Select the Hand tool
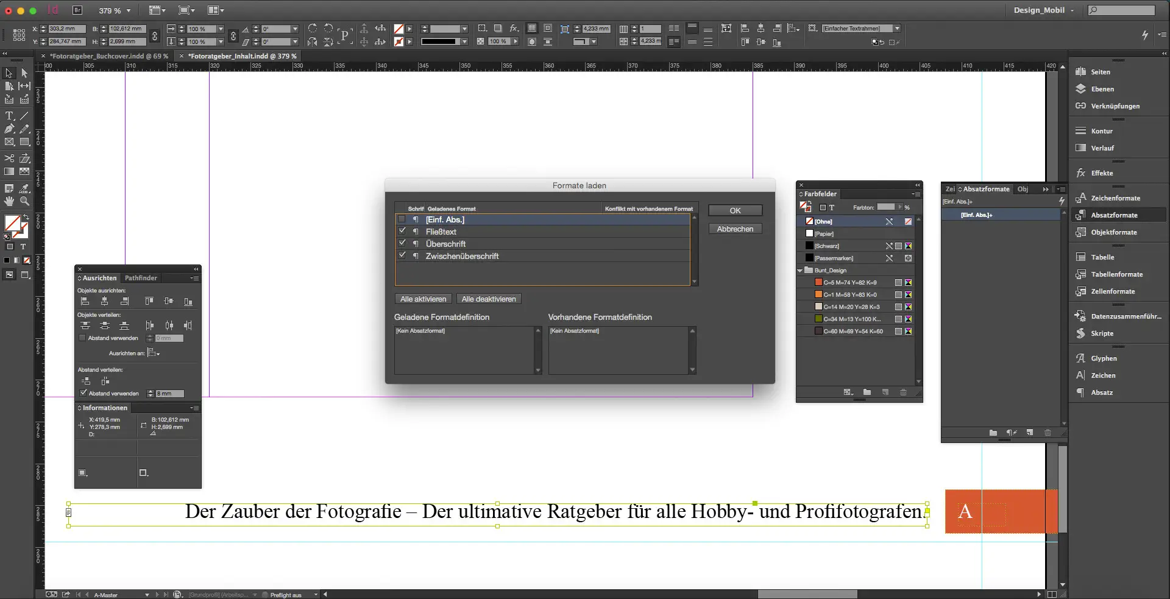Image resolution: width=1170 pixels, height=599 pixels. 9,202
